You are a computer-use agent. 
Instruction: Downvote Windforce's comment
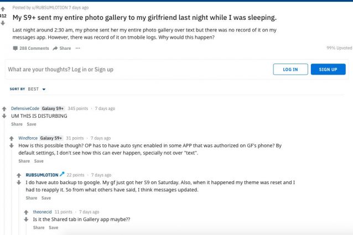(x=12, y=146)
